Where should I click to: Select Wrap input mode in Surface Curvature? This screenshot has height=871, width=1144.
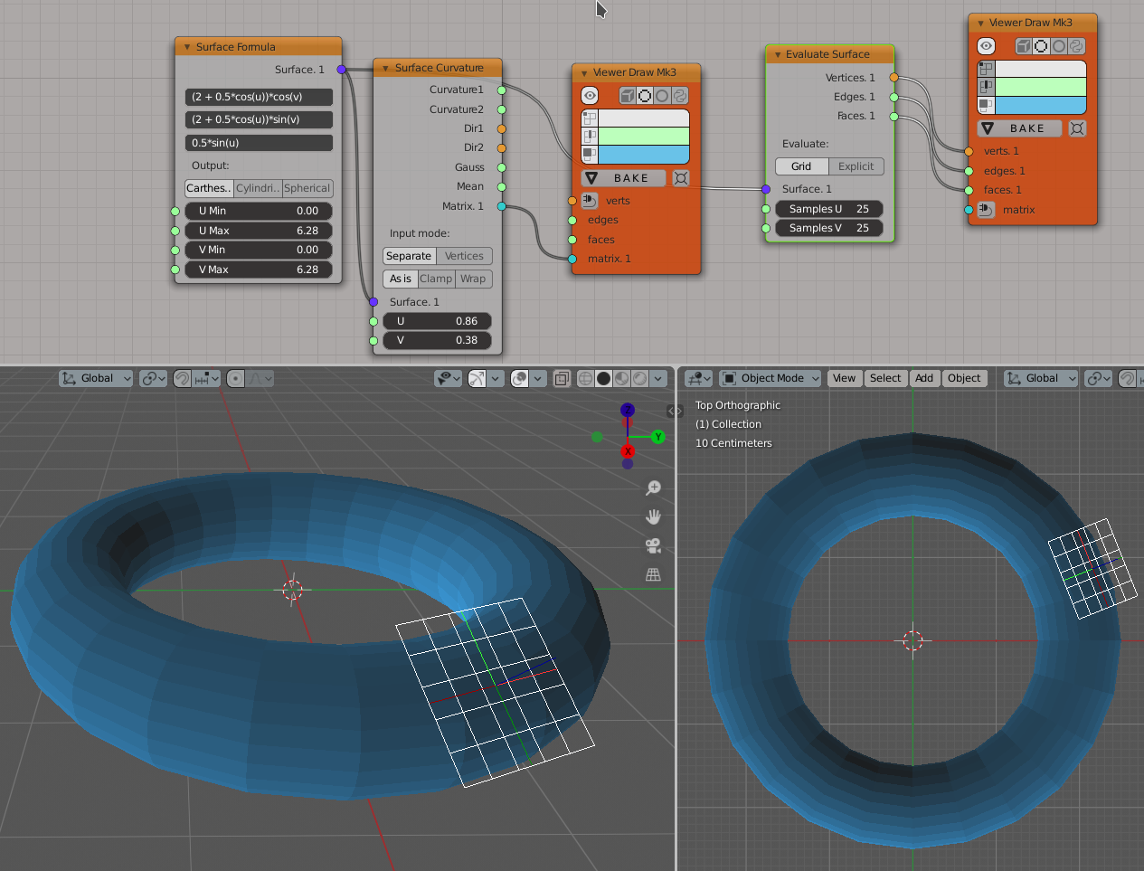[473, 279]
